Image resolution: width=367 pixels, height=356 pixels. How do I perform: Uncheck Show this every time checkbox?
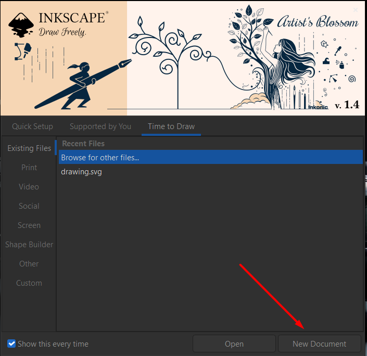coord(11,344)
